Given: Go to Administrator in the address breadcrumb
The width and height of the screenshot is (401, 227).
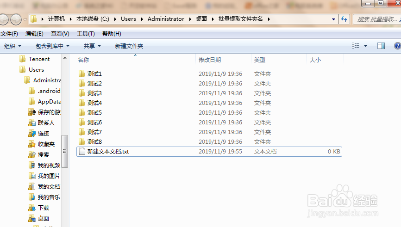Looking at the screenshot, I should click(166, 19).
